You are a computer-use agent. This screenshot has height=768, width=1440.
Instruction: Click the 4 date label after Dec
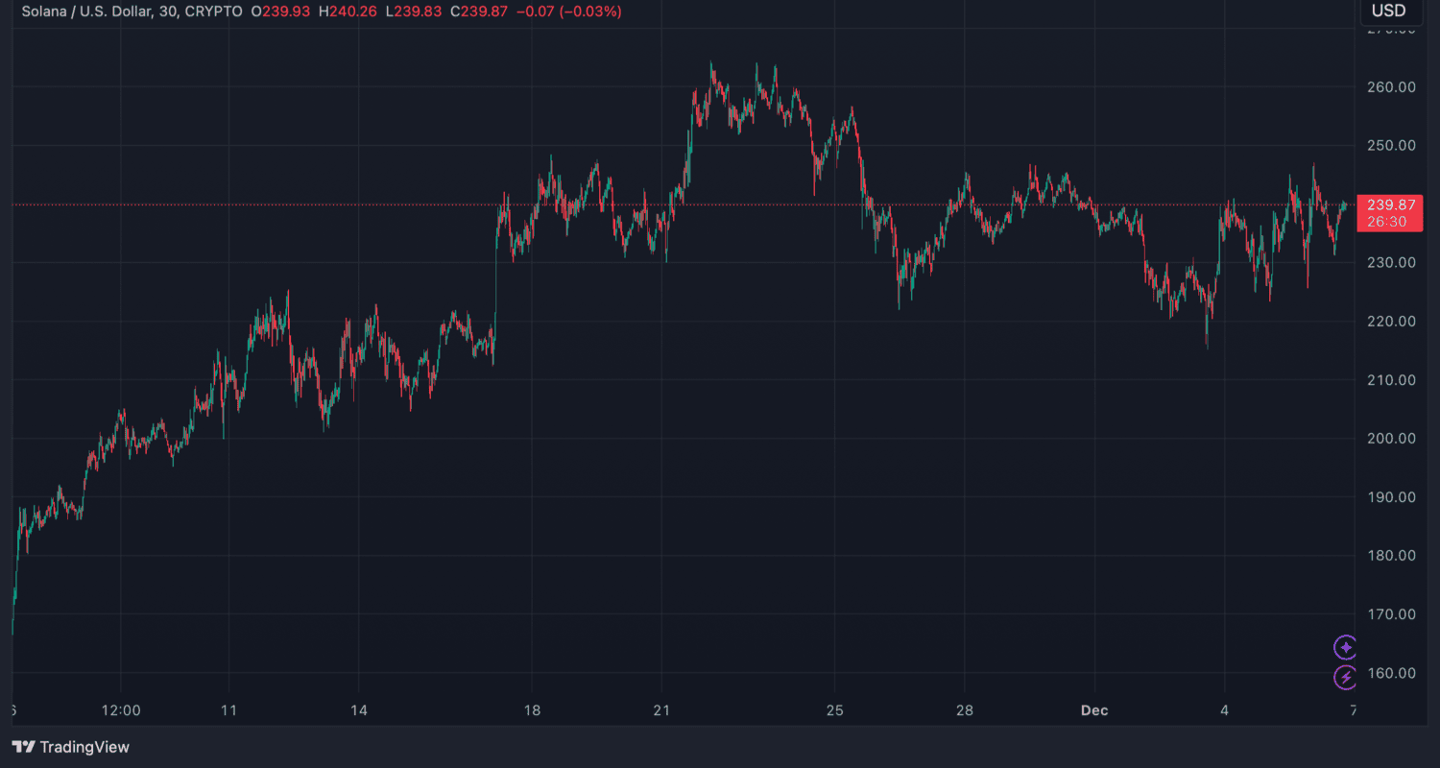pos(1224,711)
